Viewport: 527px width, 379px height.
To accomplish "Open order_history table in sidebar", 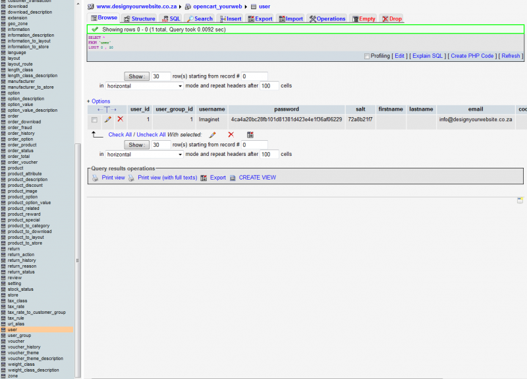I will coord(21,134).
